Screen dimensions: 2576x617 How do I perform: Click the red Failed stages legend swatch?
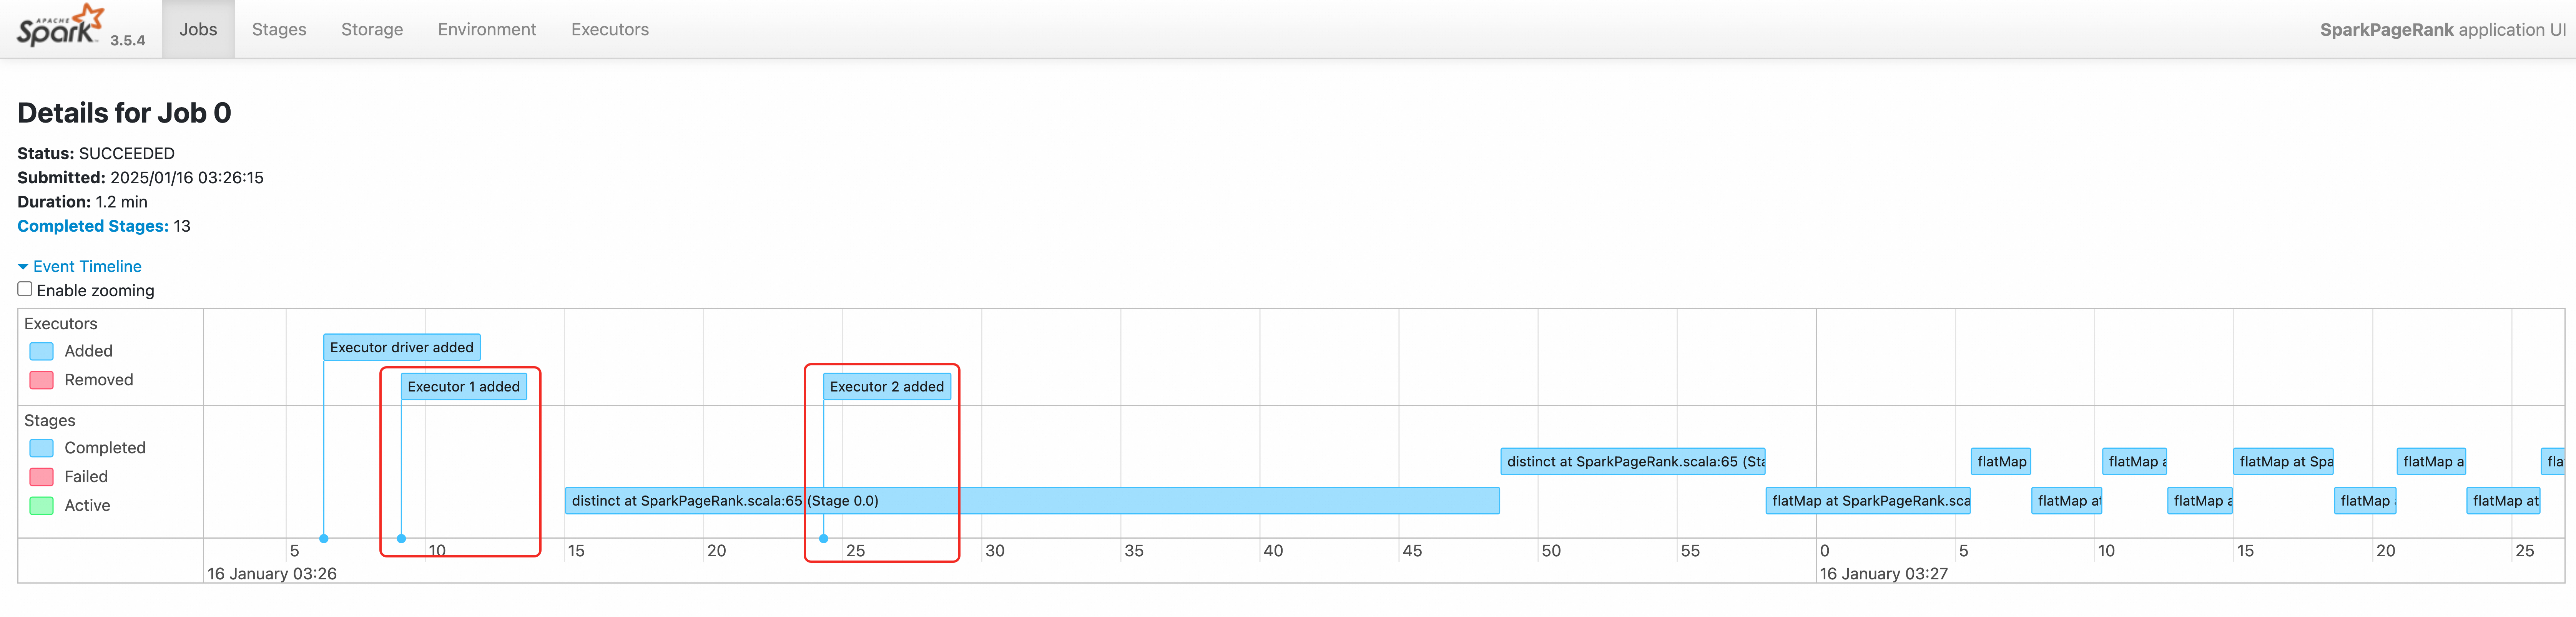click(x=41, y=476)
